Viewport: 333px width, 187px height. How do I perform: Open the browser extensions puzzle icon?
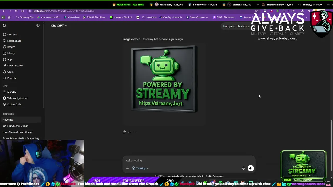coord(284,11)
